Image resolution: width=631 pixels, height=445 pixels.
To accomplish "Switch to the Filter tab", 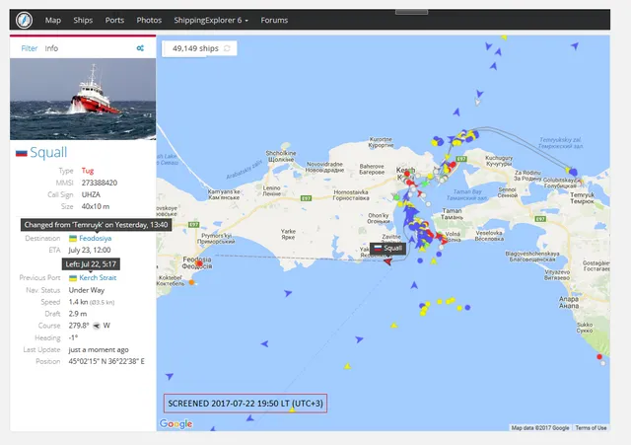I will (30, 48).
